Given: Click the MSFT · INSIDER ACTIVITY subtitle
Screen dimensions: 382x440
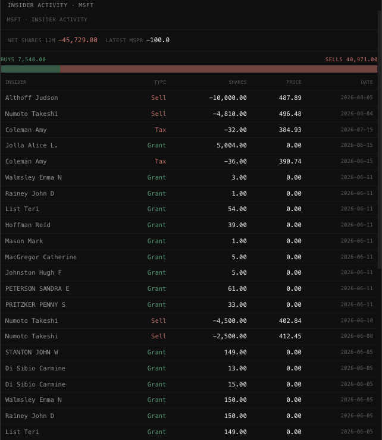Looking at the screenshot, I should click(47, 20).
